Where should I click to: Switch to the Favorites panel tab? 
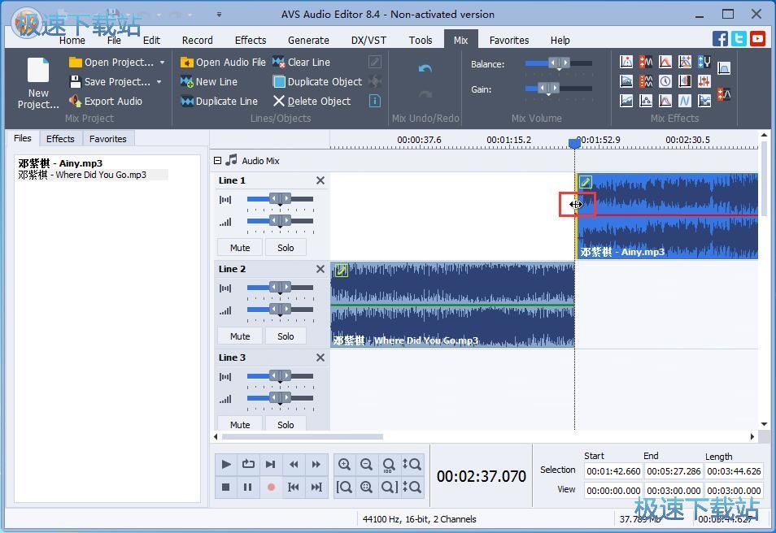[107, 139]
